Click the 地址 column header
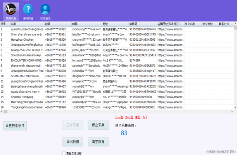The height and width of the screenshot is (155, 237). 106,24
